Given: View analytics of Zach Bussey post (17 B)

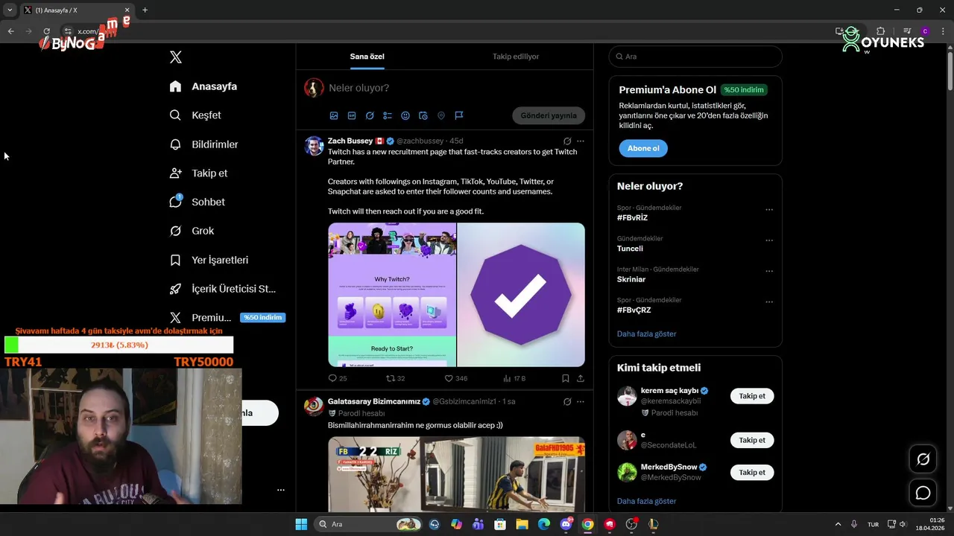Looking at the screenshot, I should [x=514, y=378].
